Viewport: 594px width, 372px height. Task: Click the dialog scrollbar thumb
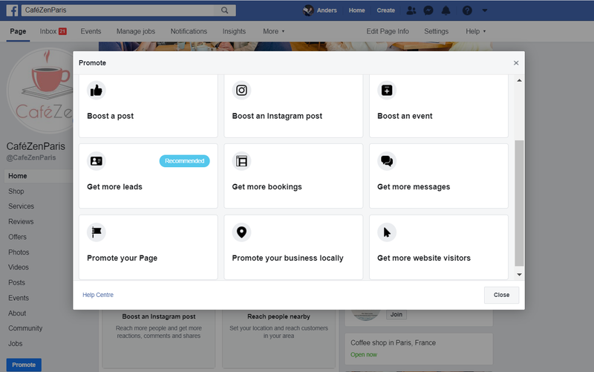[519, 203]
